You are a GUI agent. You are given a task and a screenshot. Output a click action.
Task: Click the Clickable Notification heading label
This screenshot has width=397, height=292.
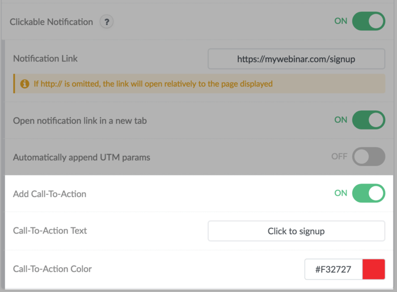pyautogui.click(x=51, y=22)
